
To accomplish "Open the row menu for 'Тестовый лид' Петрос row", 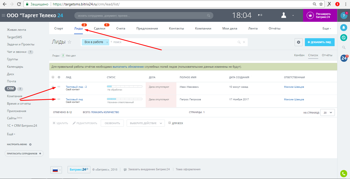I will pos(59,99).
